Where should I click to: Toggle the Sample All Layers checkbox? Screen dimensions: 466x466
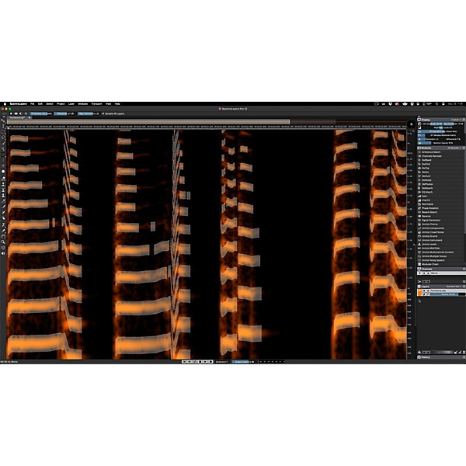pyautogui.click(x=113, y=113)
